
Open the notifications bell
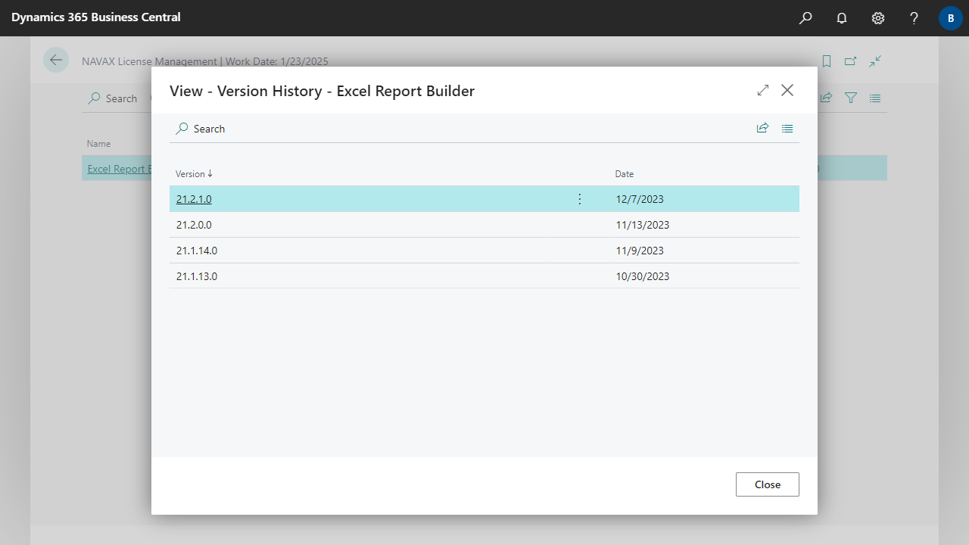pyautogui.click(x=842, y=18)
